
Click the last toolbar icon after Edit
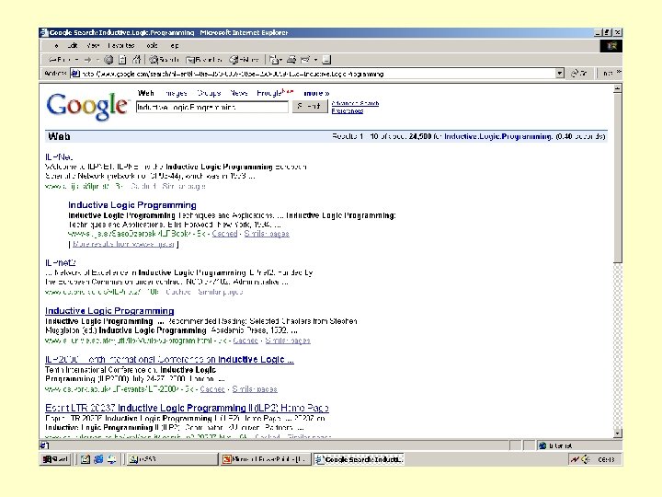pos(326,60)
